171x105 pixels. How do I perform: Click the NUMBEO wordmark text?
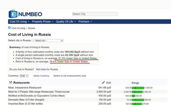click(x=30, y=14)
